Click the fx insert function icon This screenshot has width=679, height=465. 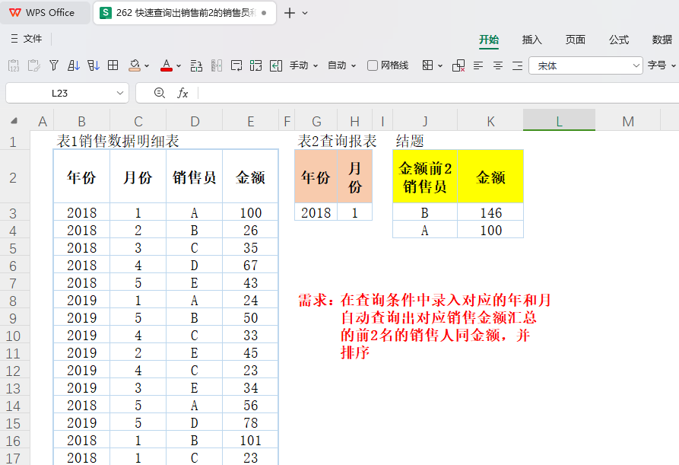(x=182, y=93)
